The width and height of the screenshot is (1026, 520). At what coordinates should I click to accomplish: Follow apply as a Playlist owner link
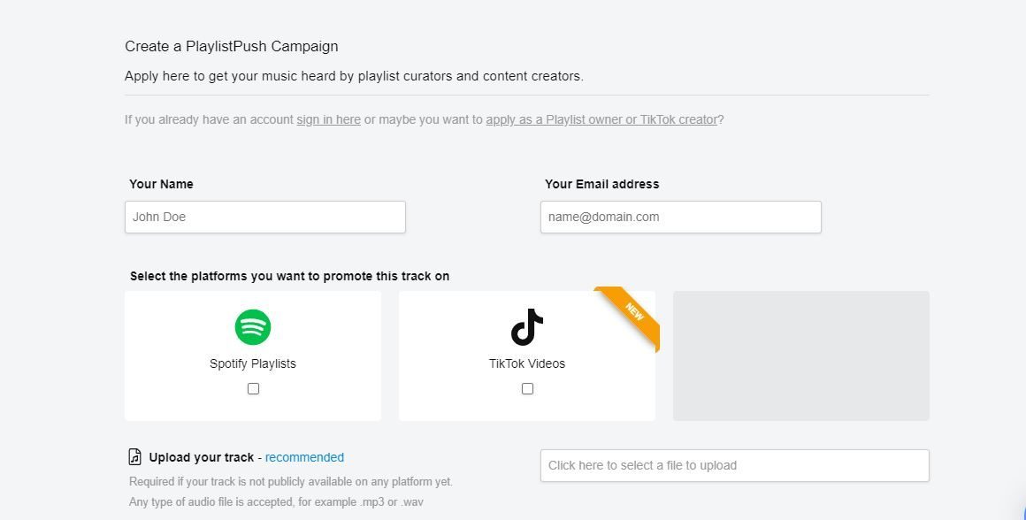(601, 119)
